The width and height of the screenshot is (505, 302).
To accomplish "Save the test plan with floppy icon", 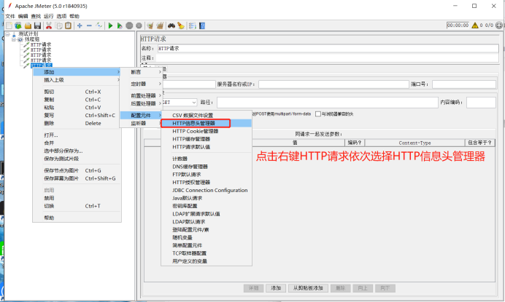I will pyautogui.click(x=37, y=25).
